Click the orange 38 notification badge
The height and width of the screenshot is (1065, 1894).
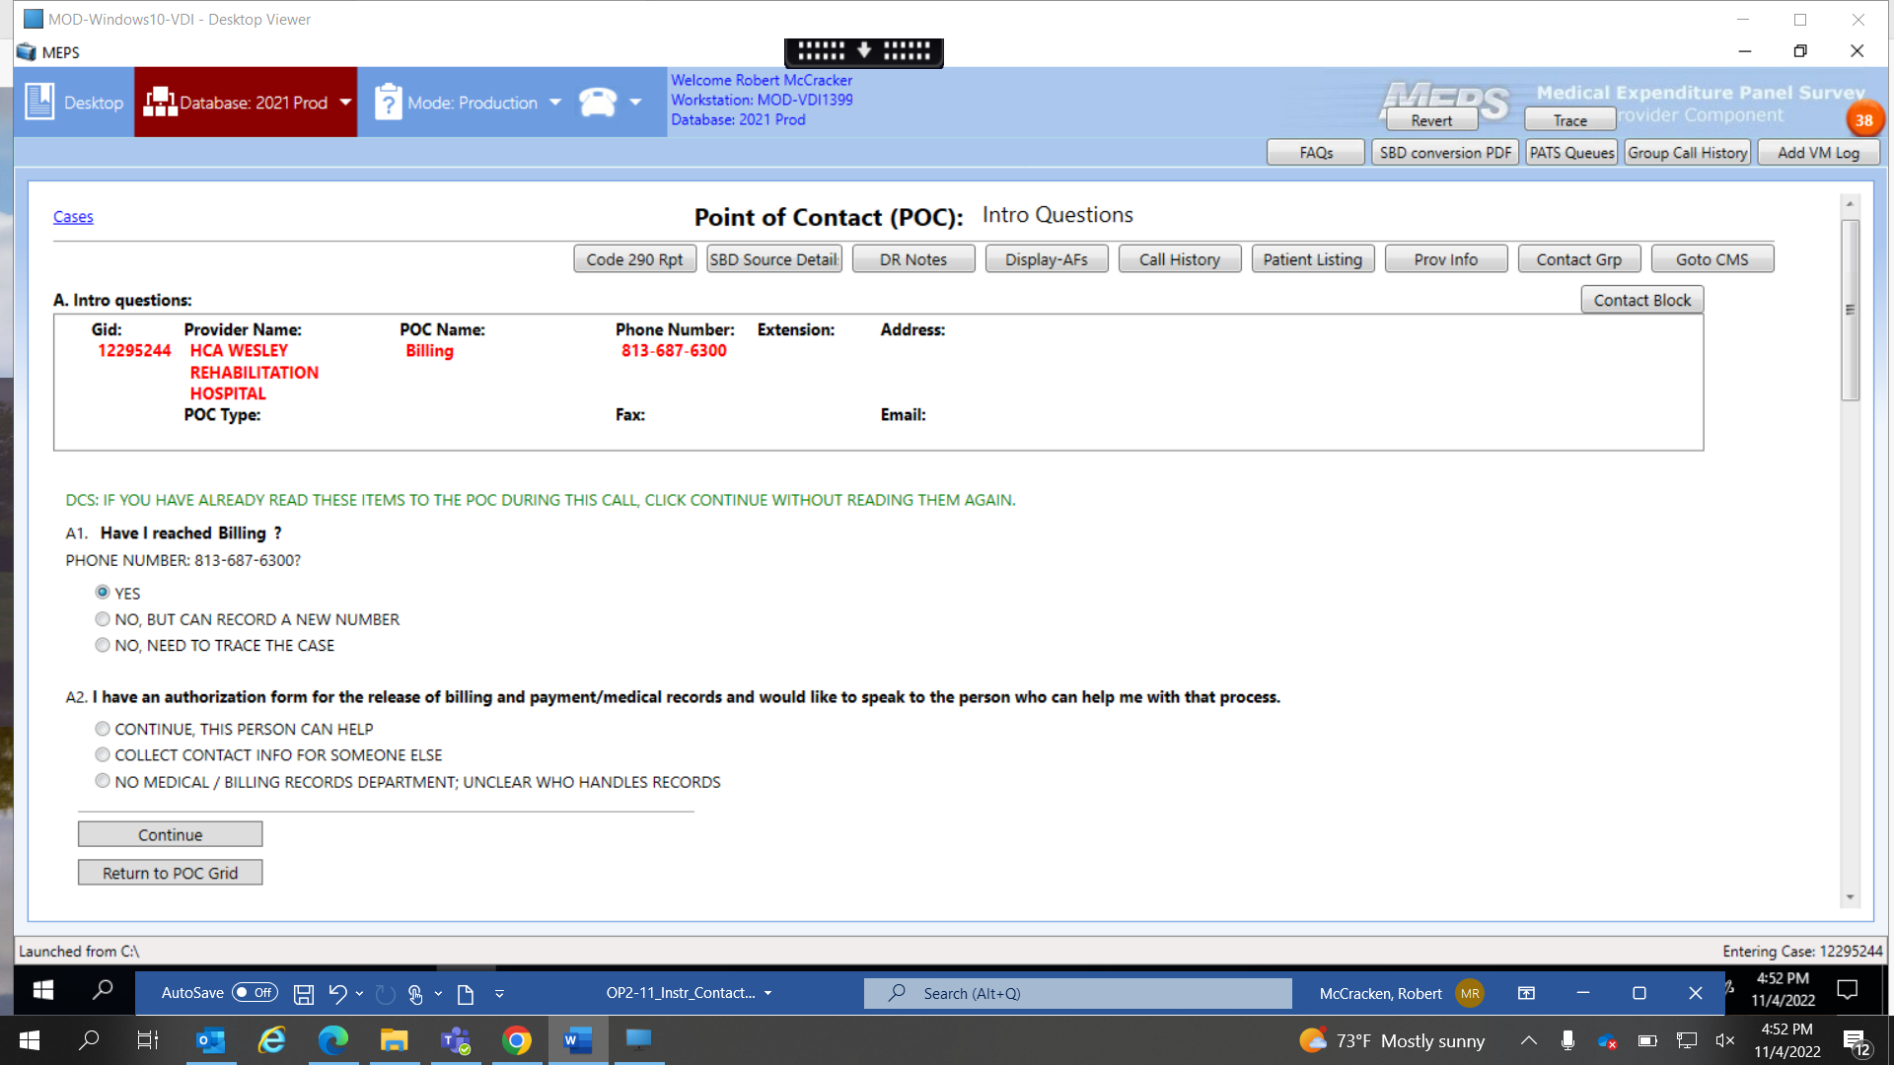click(1863, 120)
